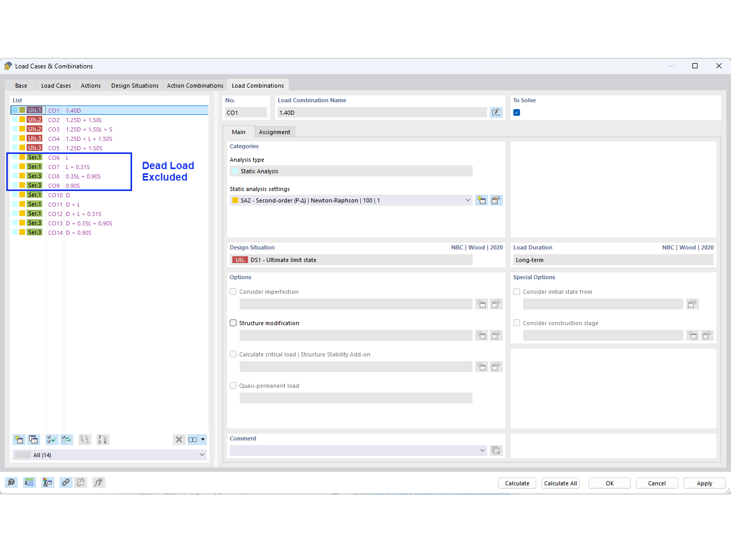Open the search magnifier icon at bottom left

click(11, 482)
